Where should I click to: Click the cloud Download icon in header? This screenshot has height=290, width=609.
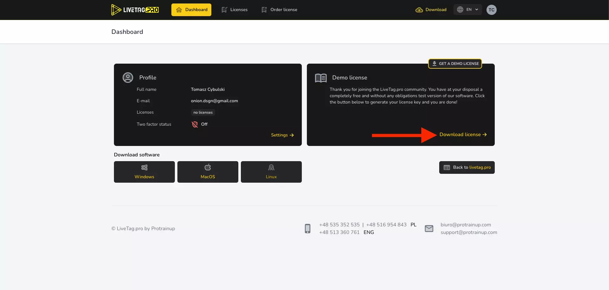point(419,10)
